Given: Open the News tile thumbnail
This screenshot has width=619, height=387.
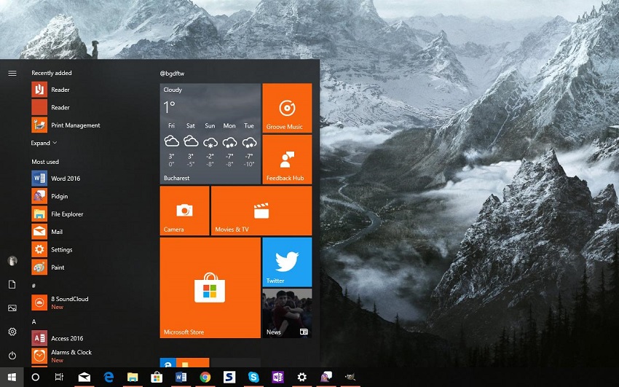Looking at the screenshot, I should 287,313.
